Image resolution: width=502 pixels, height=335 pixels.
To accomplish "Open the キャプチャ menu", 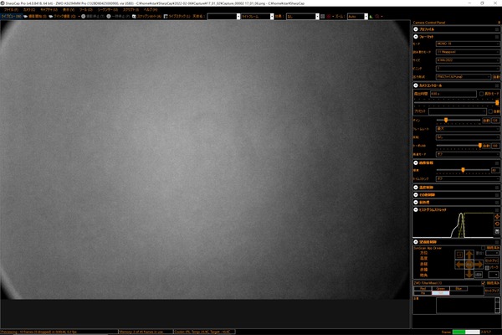I will click(49, 10).
